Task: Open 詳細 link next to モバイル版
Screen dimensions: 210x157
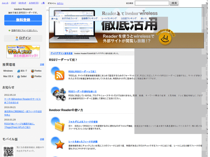Action: pos(42,139)
